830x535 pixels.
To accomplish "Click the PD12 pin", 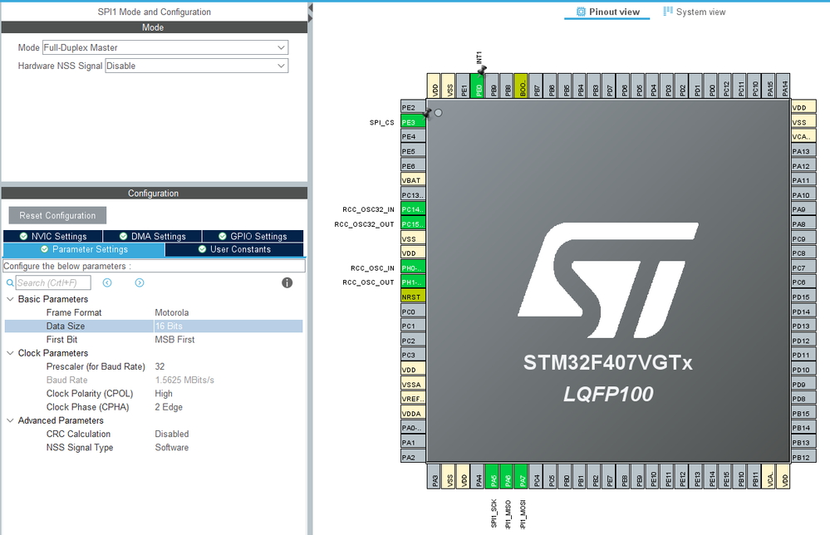I will pyautogui.click(x=803, y=341).
